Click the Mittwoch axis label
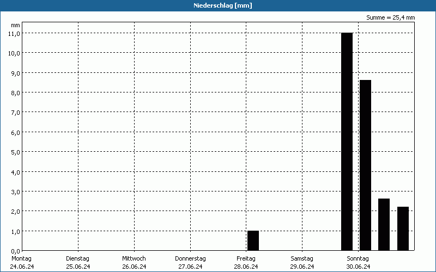This screenshot has width=436, height=272. pyautogui.click(x=134, y=259)
